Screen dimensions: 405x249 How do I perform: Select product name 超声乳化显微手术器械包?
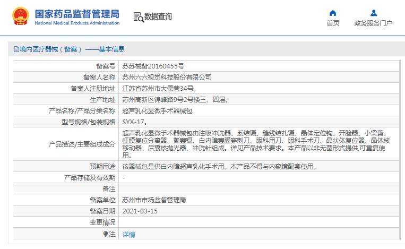pos(157,110)
